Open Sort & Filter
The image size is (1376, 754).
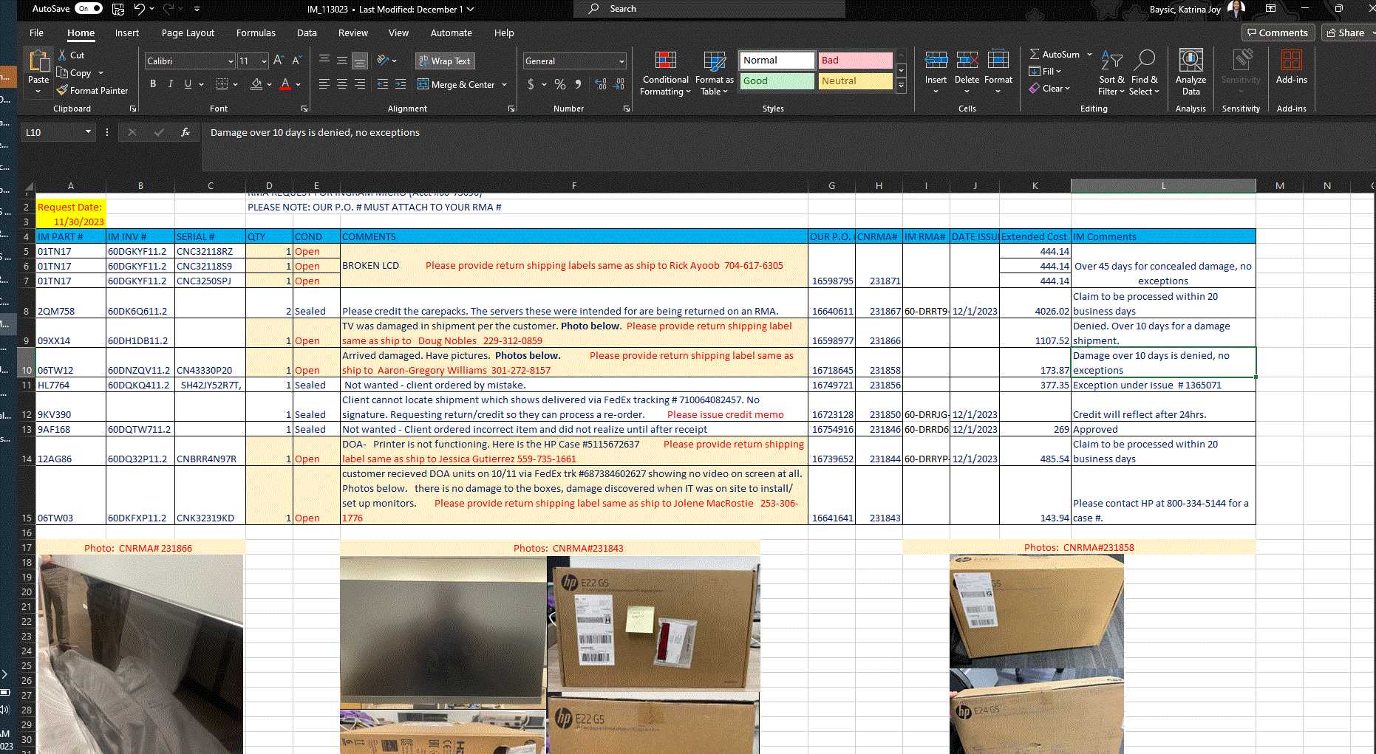tap(1111, 73)
